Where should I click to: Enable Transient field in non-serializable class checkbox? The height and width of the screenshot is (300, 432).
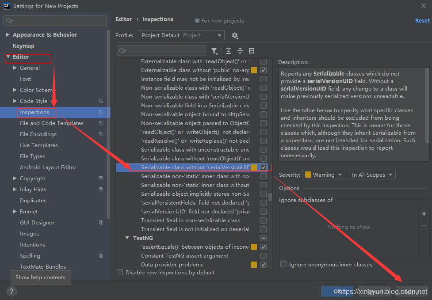(264, 220)
